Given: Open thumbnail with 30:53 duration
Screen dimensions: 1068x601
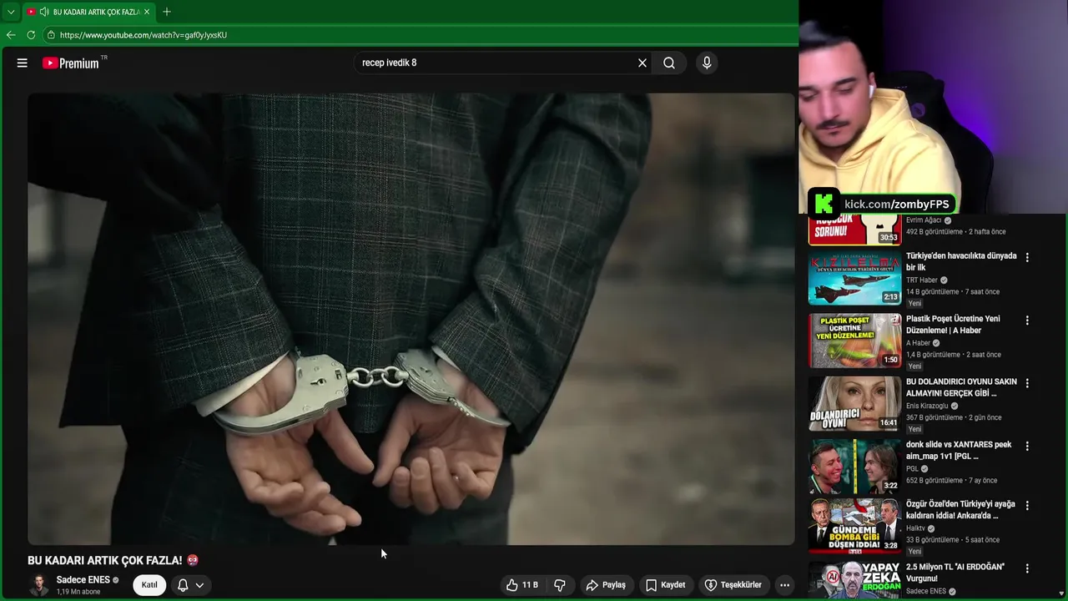Looking at the screenshot, I should 854,230.
